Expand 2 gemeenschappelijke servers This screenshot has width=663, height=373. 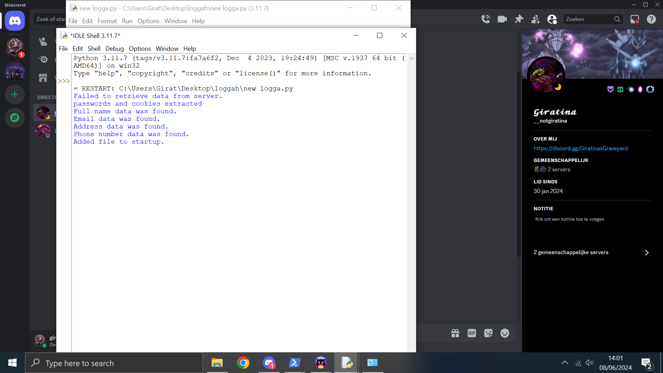pos(591,252)
